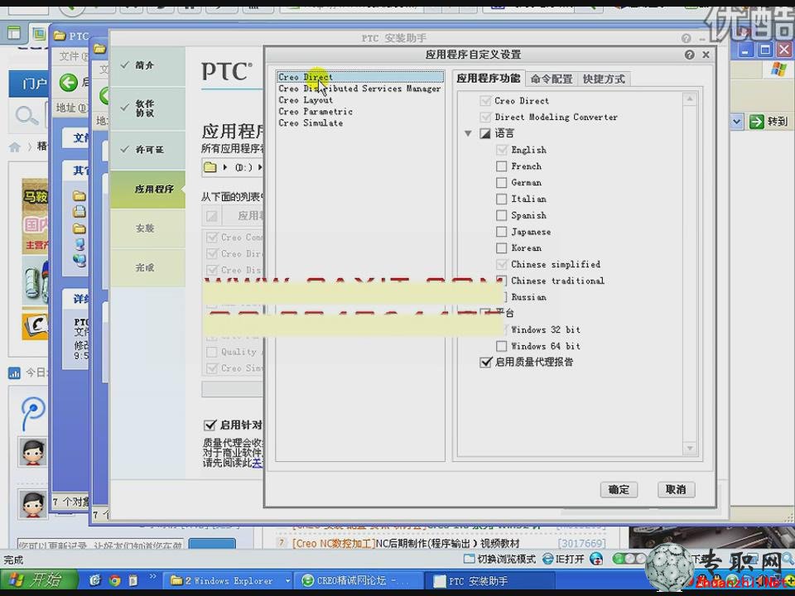
Task: Click magnifier search icon on forum page
Action: point(26,116)
